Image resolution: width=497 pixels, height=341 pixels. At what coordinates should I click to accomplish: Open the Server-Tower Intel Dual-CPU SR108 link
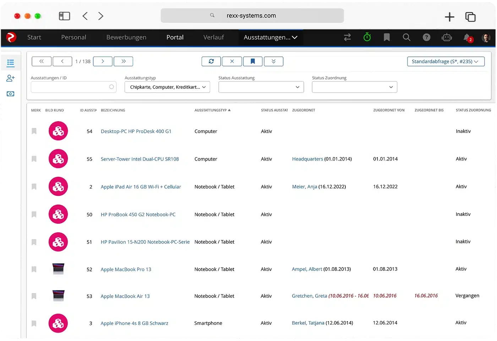(140, 159)
